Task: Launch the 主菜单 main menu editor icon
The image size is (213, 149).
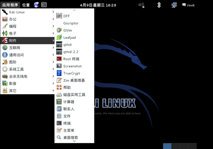Action: pos(59,130)
